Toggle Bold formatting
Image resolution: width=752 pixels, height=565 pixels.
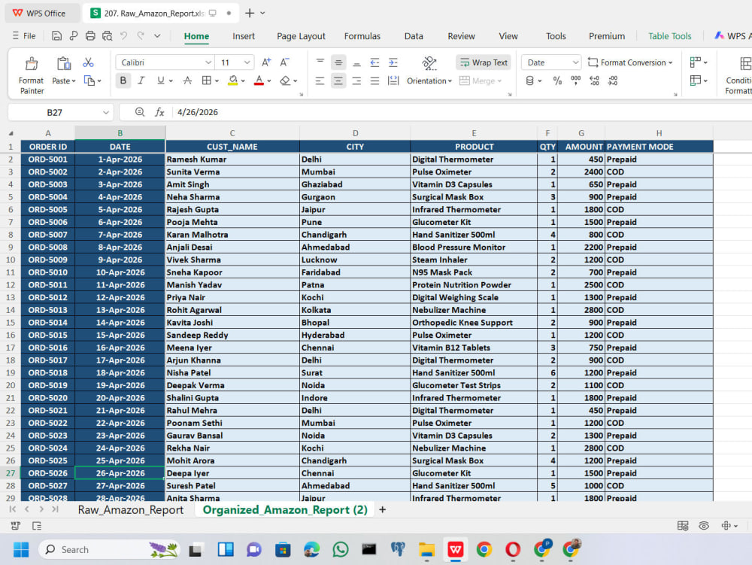[123, 80]
